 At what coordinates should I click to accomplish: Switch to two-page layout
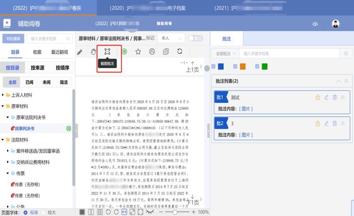[91, 212]
